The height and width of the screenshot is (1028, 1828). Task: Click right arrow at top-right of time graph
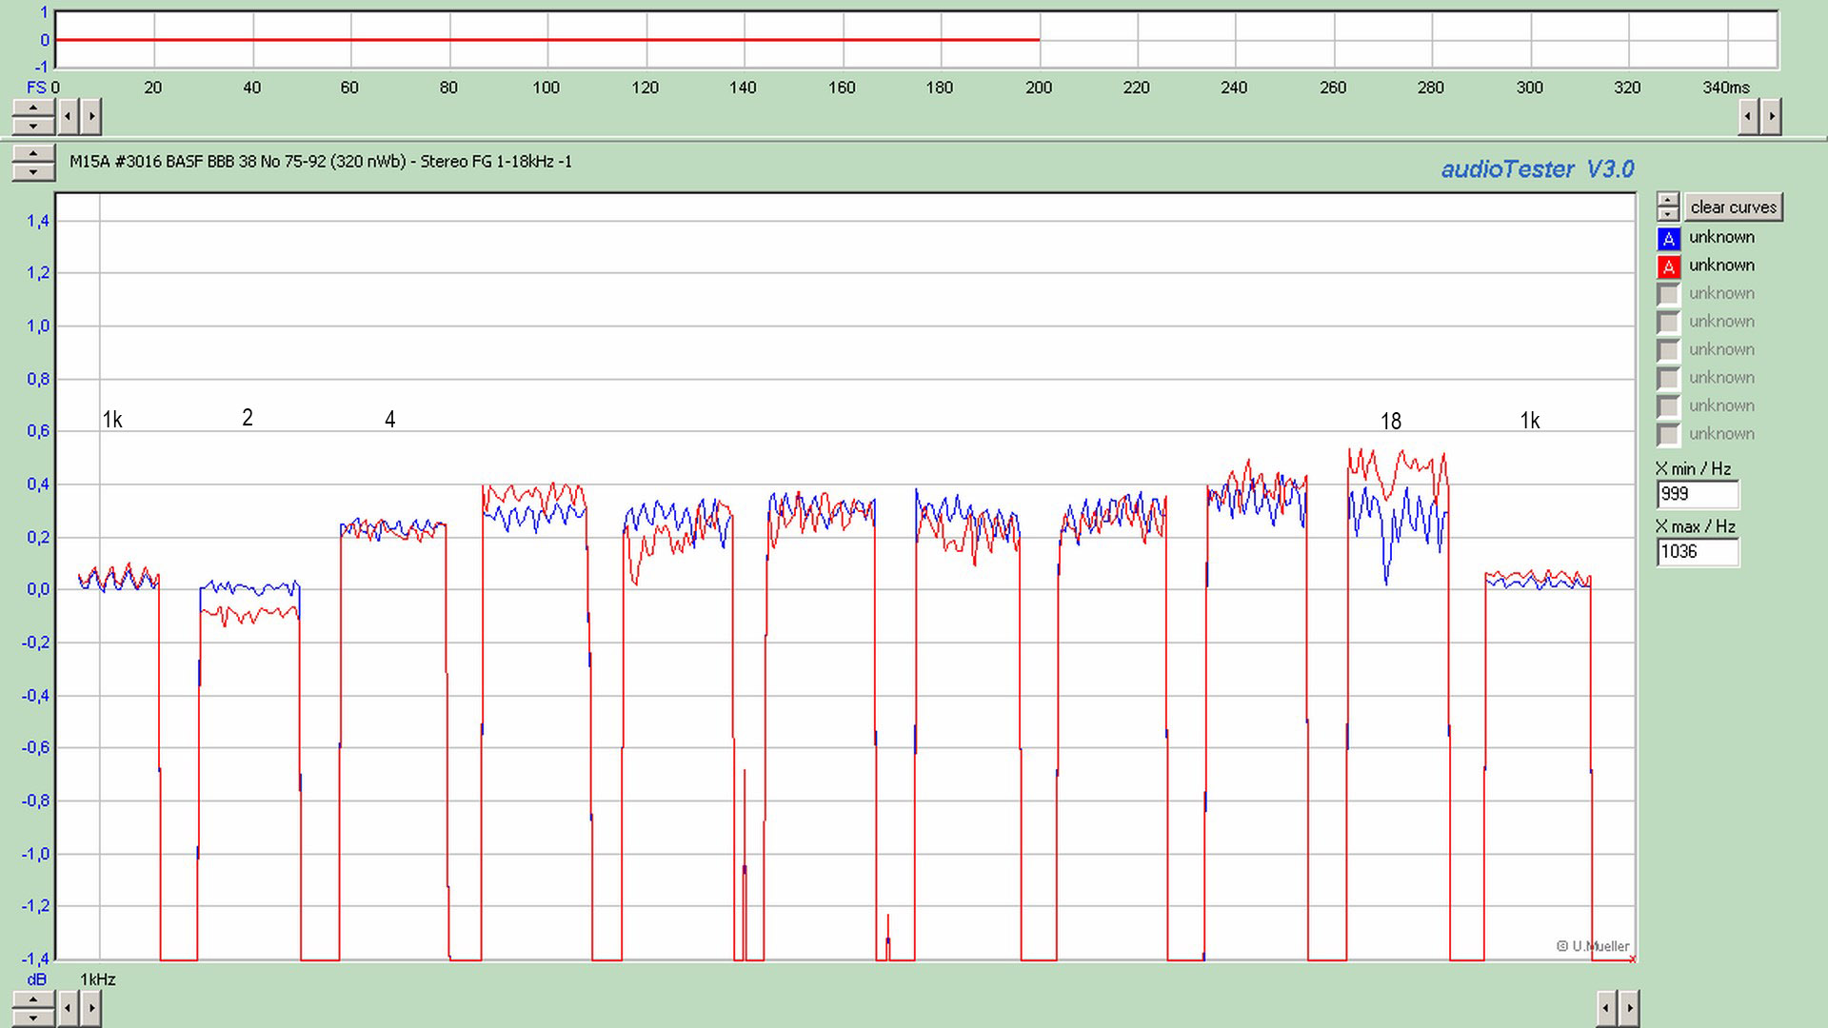pos(1771,117)
